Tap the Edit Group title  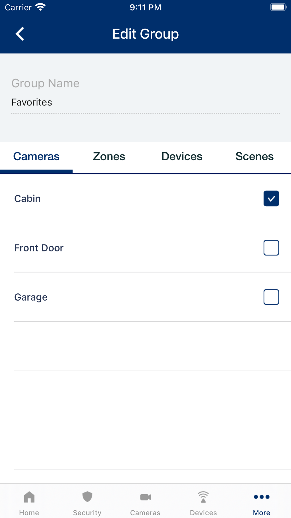pos(145,34)
